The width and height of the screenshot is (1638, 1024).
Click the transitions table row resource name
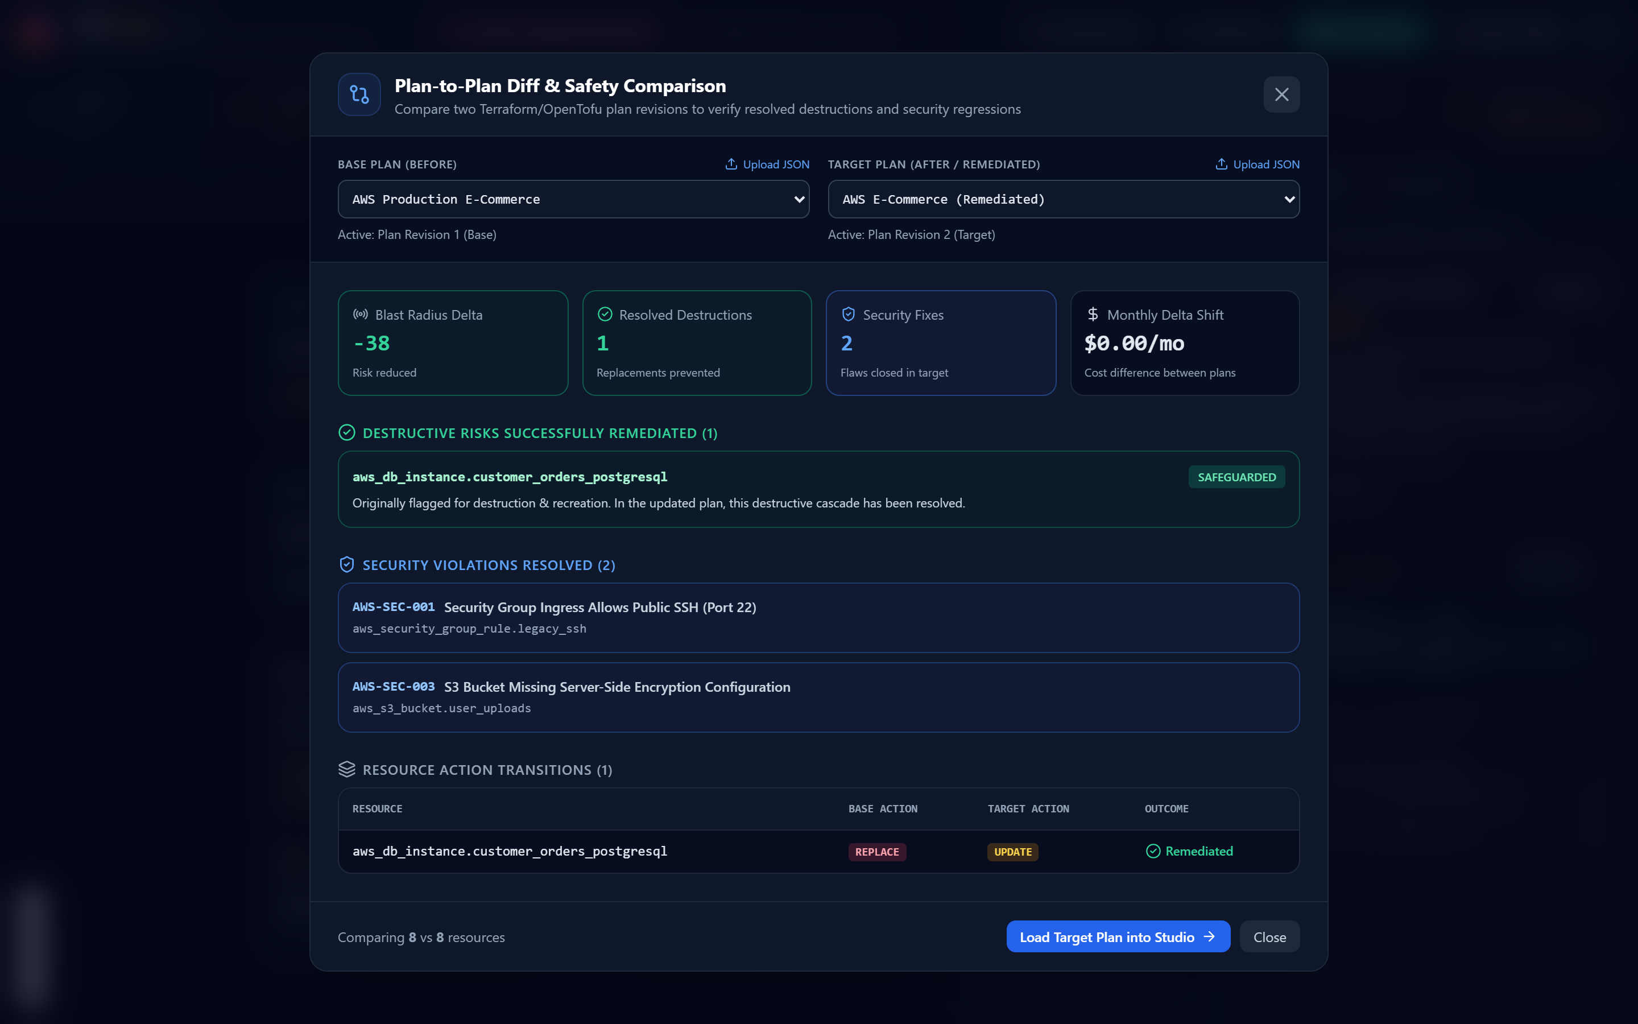pos(510,851)
